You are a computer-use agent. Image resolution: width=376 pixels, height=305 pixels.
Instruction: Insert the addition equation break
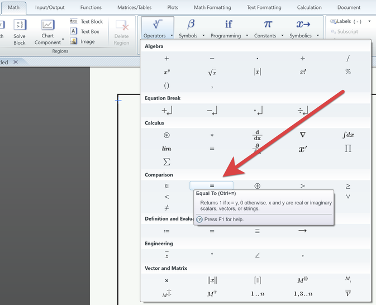pyautogui.click(x=167, y=111)
